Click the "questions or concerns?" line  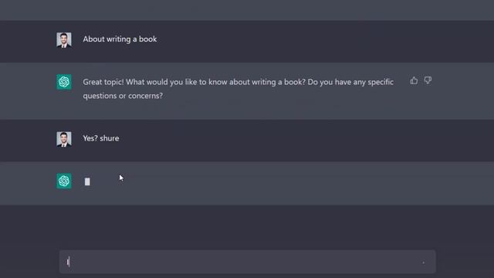click(x=123, y=96)
